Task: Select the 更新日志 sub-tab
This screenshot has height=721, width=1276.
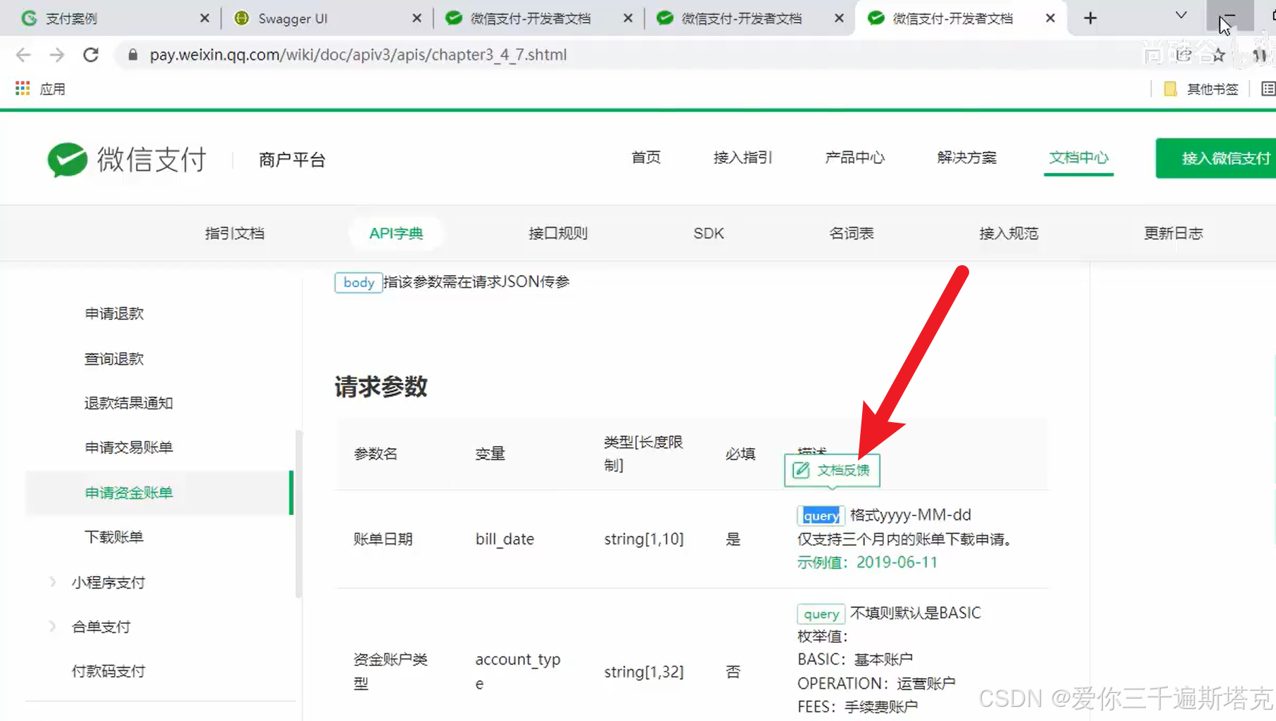Action: [x=1173, y=233]
